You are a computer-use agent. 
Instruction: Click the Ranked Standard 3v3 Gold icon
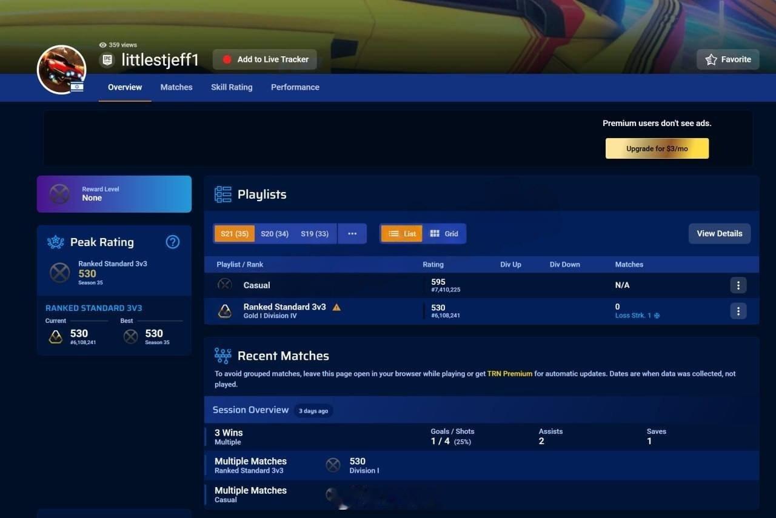point(225,311)
